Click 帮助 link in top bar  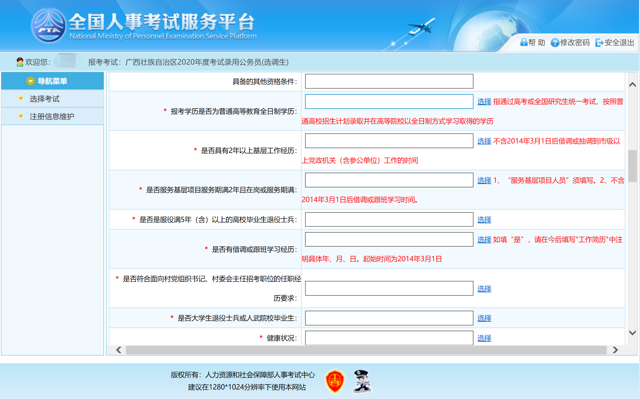click(x=537, y=42)
